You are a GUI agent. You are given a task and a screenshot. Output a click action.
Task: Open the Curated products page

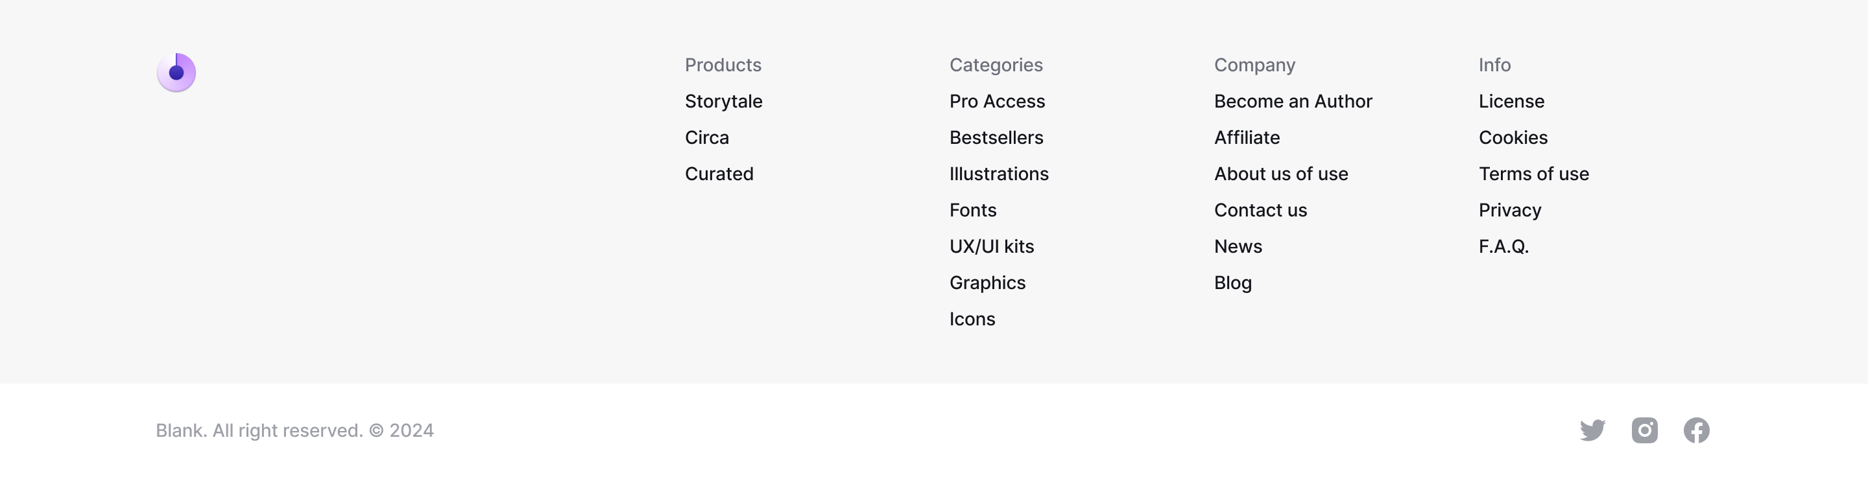(719, 173)
